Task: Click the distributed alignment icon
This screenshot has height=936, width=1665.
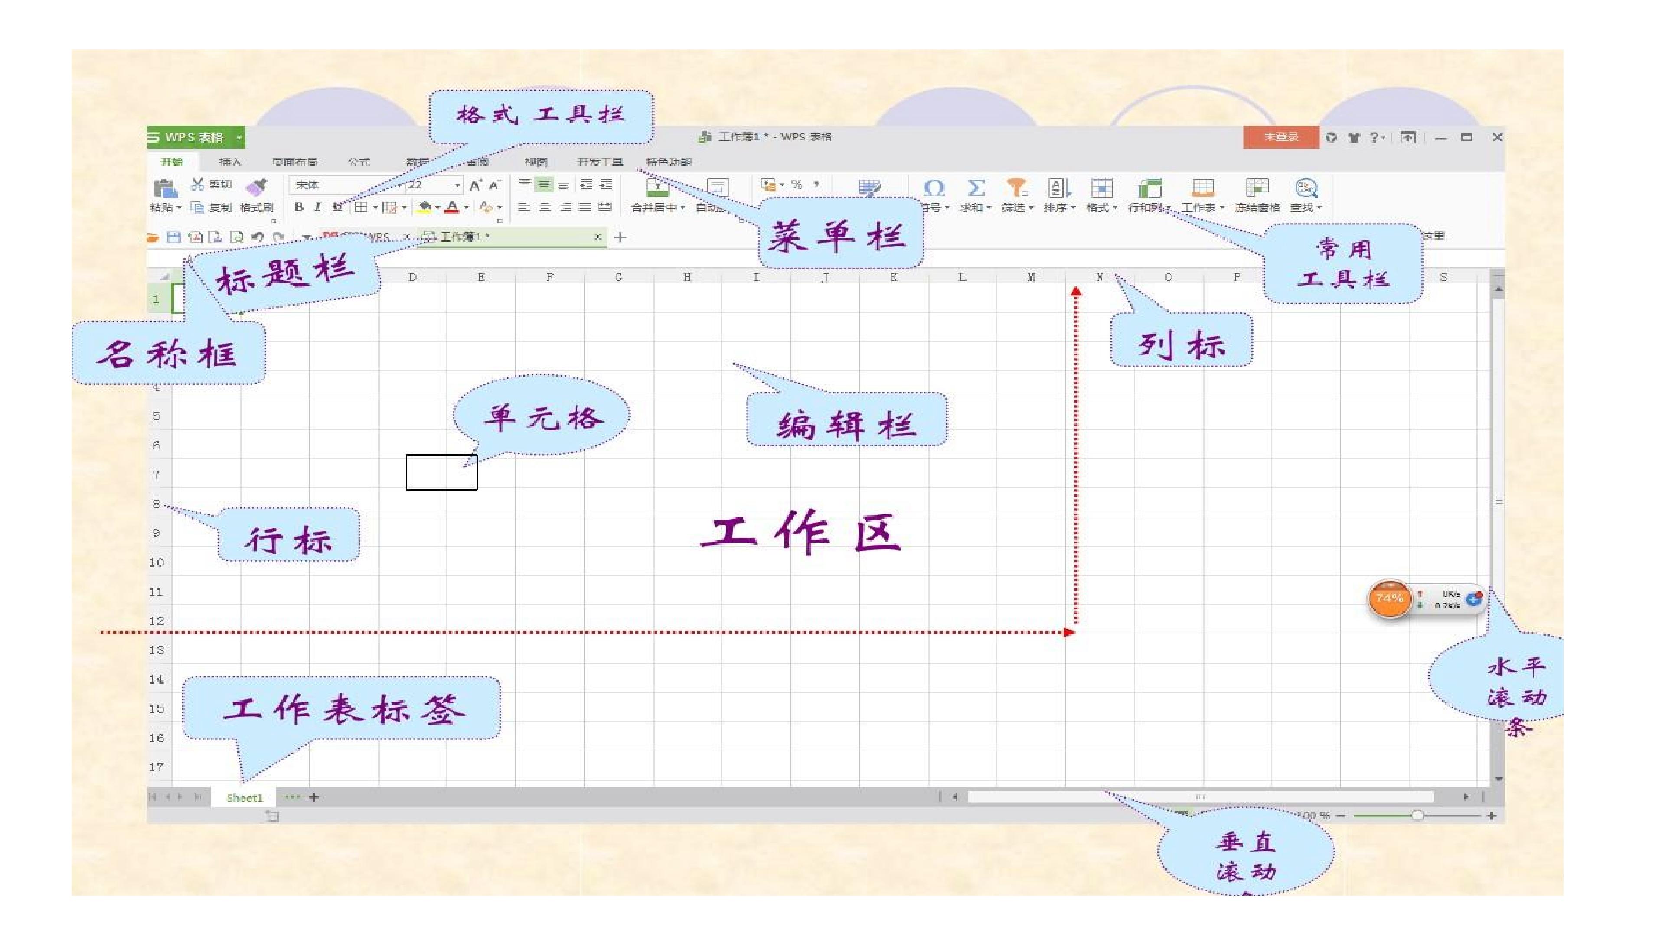Action: coord(605,208)
